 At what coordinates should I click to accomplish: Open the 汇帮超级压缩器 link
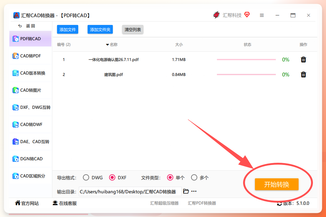(x=164, y=203)
